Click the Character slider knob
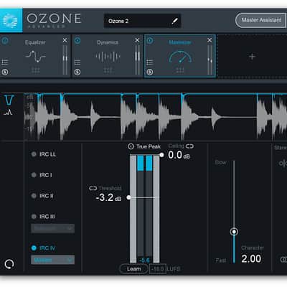Image resolution: width=287 pixels, height=287 pixels. tap(234, 232)
